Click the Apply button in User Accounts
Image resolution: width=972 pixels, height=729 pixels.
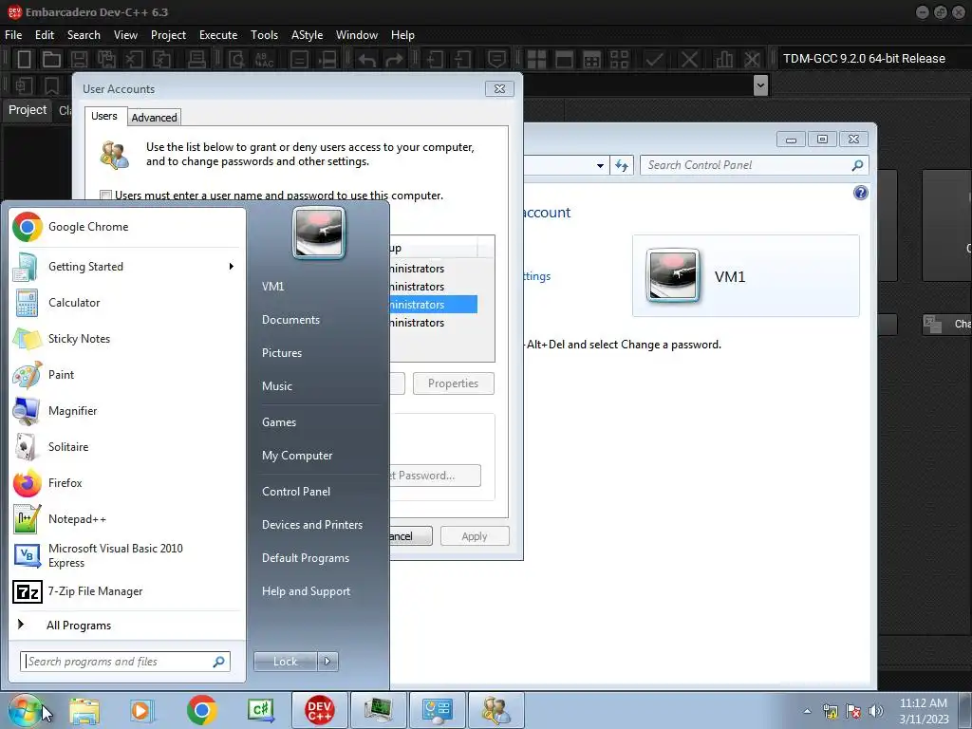point(475,536)
